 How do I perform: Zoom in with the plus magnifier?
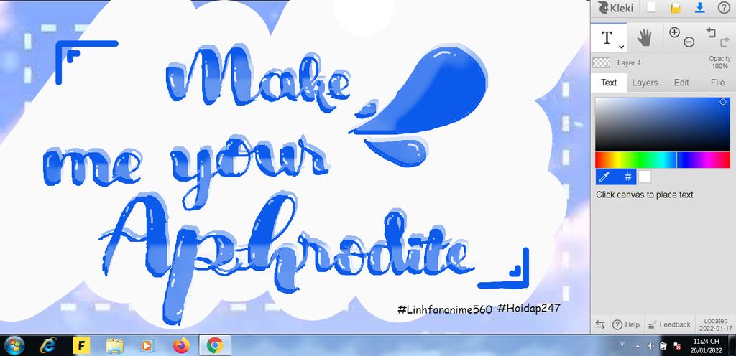click(x=674, y=32)
